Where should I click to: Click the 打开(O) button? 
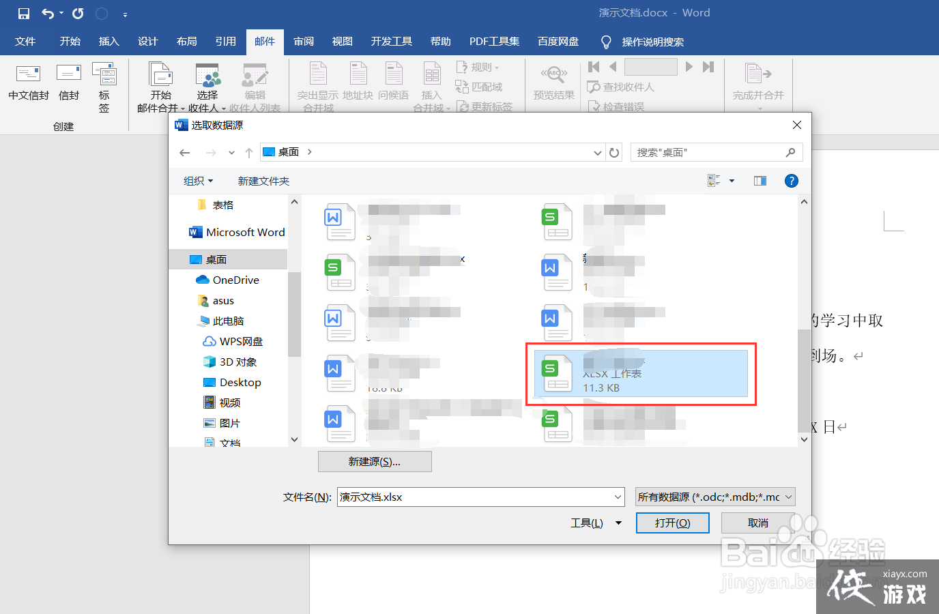tap(673, 523)
